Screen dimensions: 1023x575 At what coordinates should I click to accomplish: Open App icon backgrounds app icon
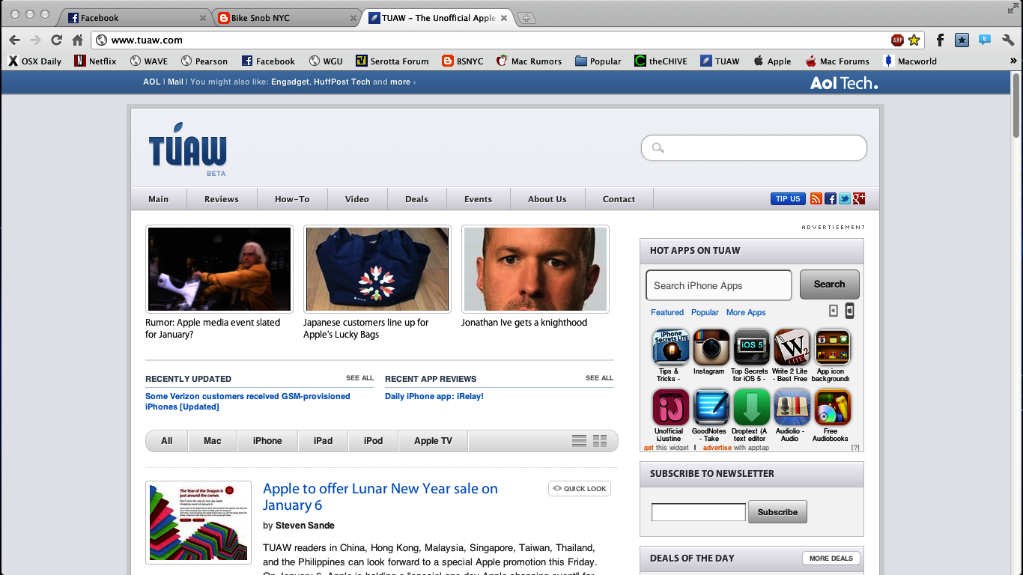[832, 347]
